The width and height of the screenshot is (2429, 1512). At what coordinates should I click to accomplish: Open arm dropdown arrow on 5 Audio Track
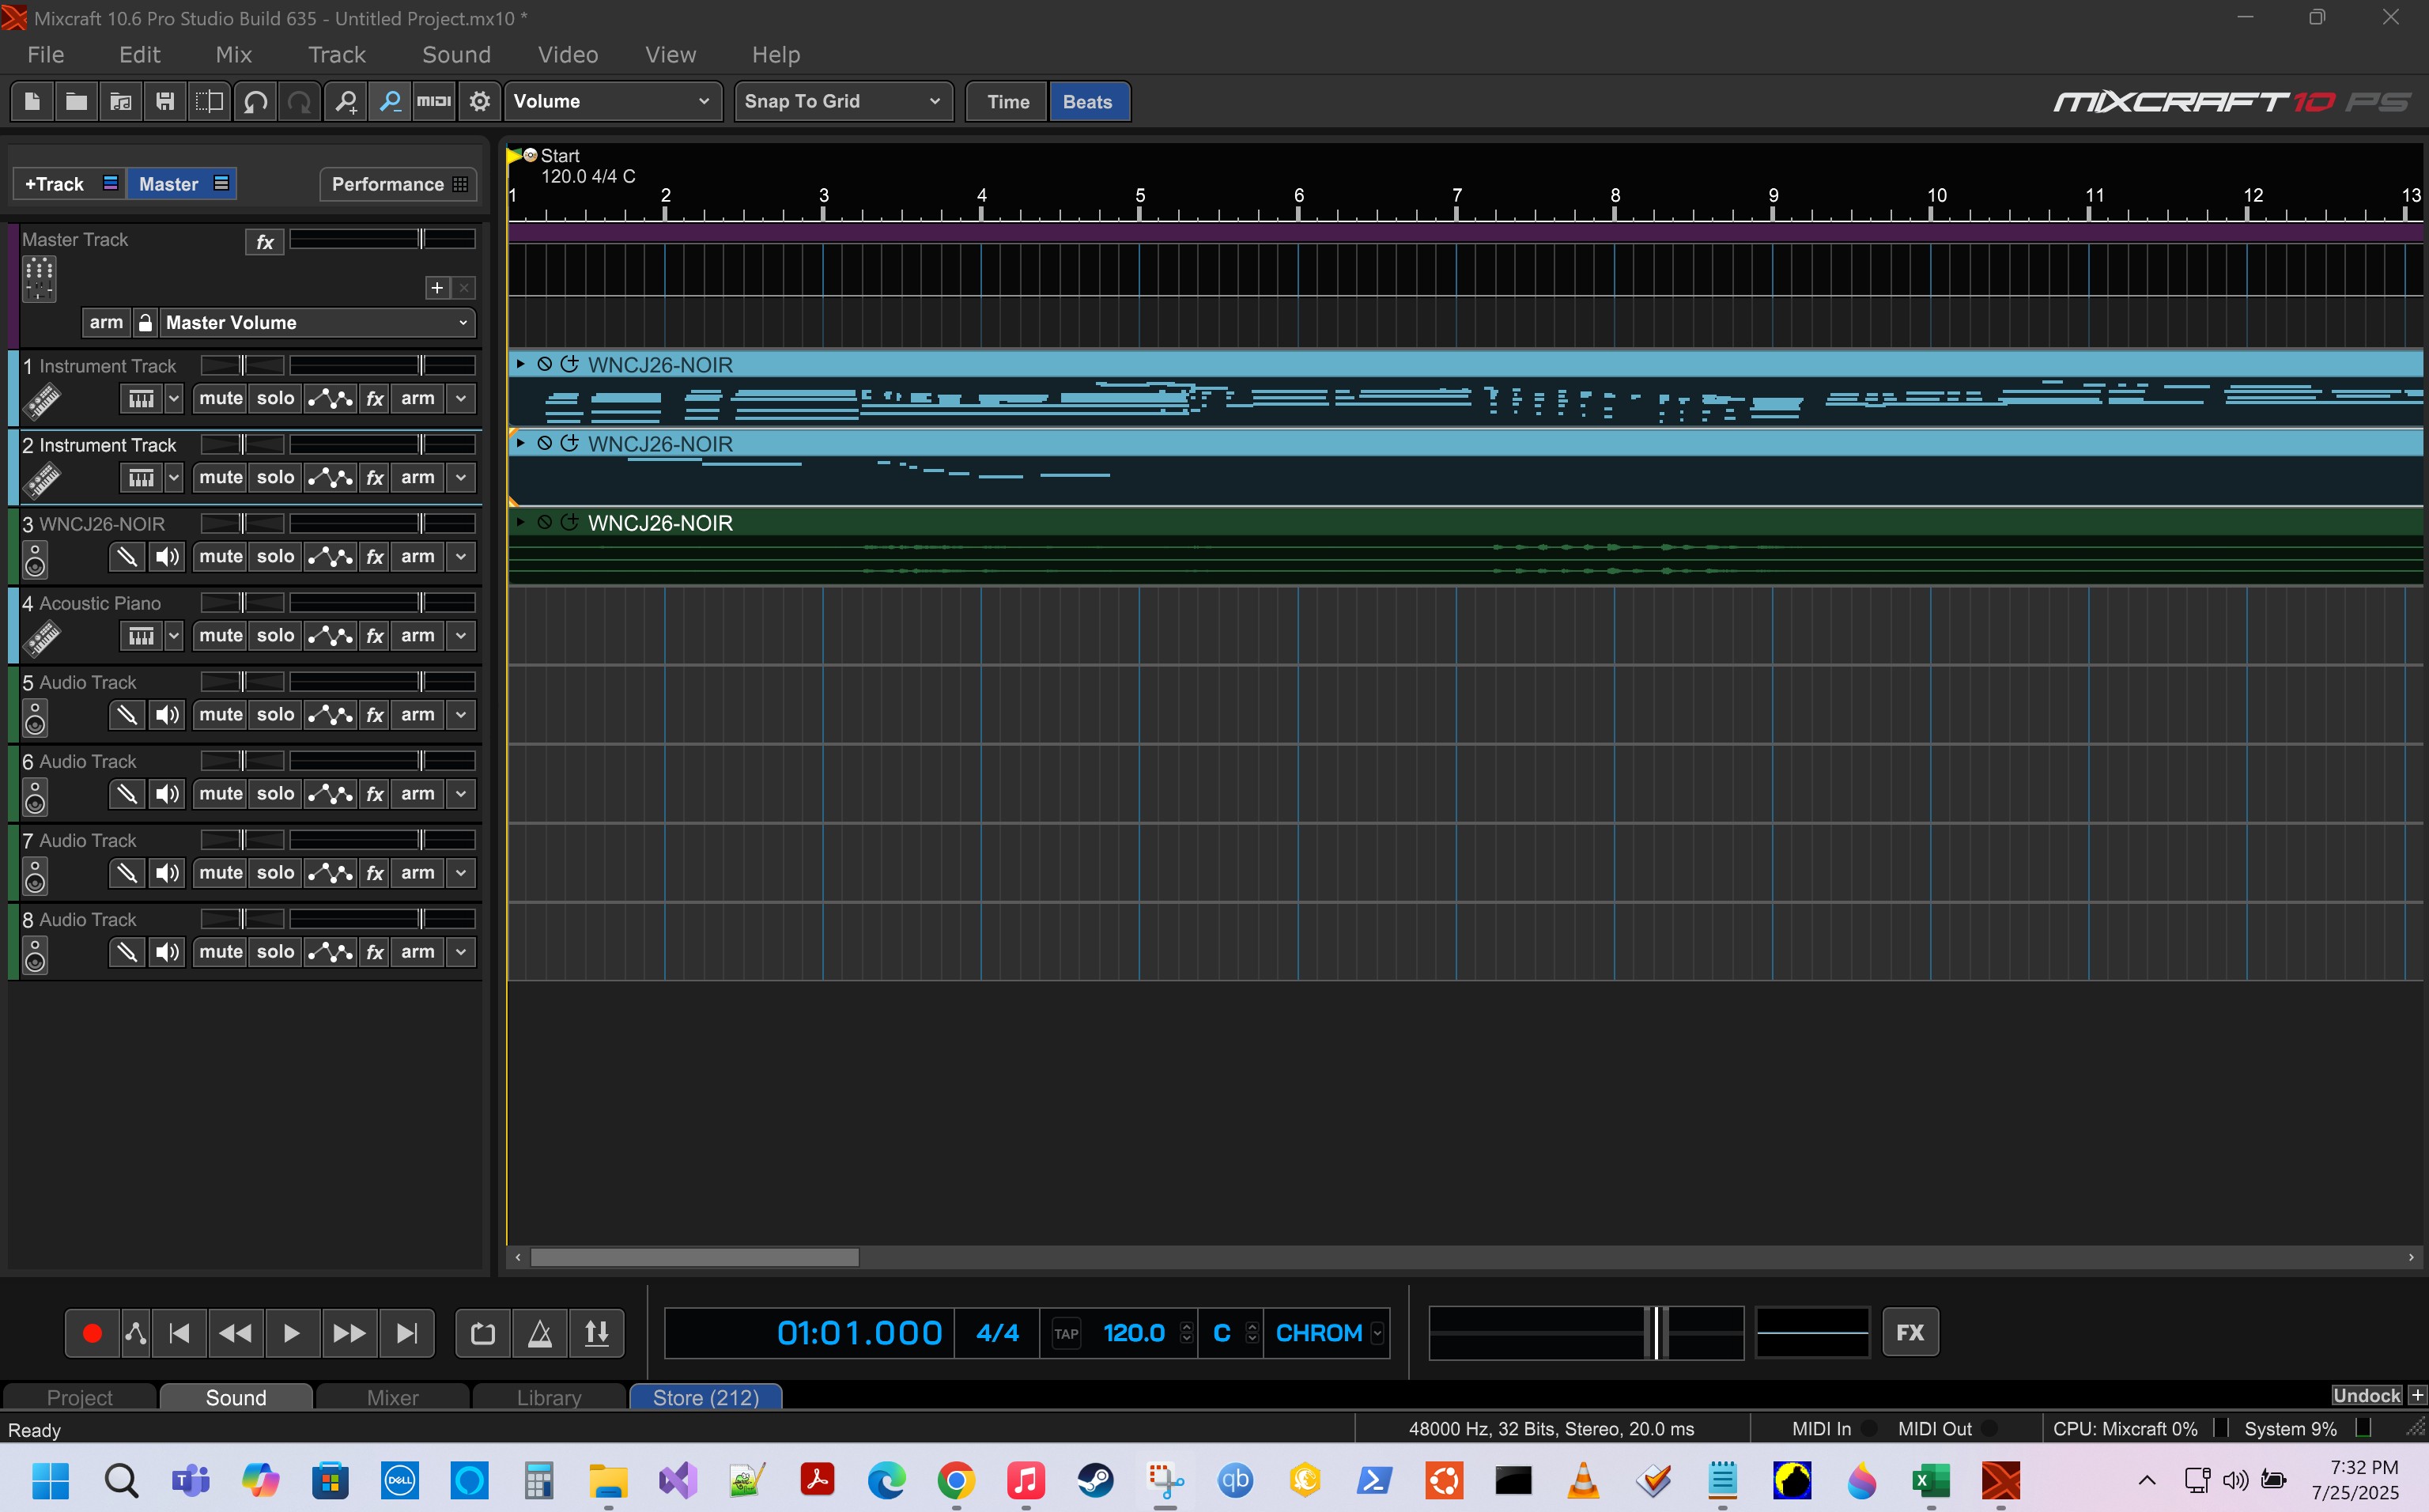[461, 714]
